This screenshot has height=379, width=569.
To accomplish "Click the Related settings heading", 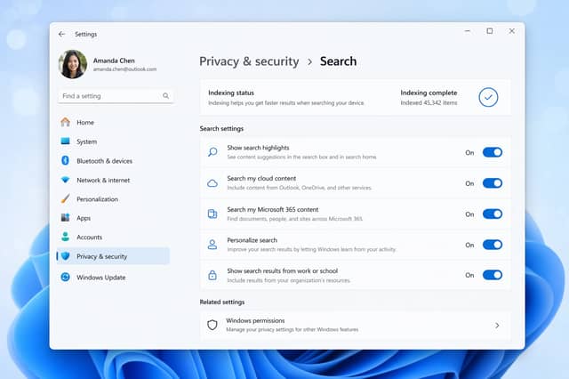I will click(222, 302).
